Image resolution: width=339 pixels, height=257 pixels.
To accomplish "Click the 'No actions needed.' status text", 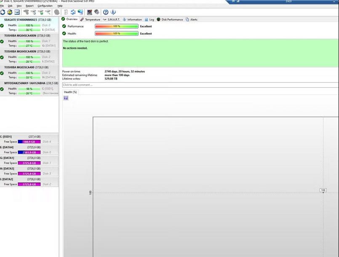I will pos(75,48).
